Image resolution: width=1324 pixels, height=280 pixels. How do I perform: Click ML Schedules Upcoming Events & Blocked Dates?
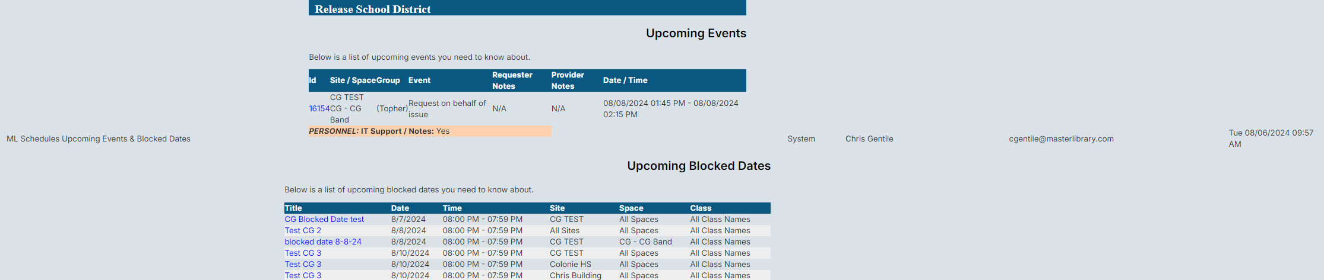click(x=99, y=139)
